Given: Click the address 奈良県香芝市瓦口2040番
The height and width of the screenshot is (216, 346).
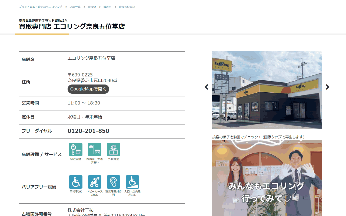Looking at the screenshot, I should point(92,80).
